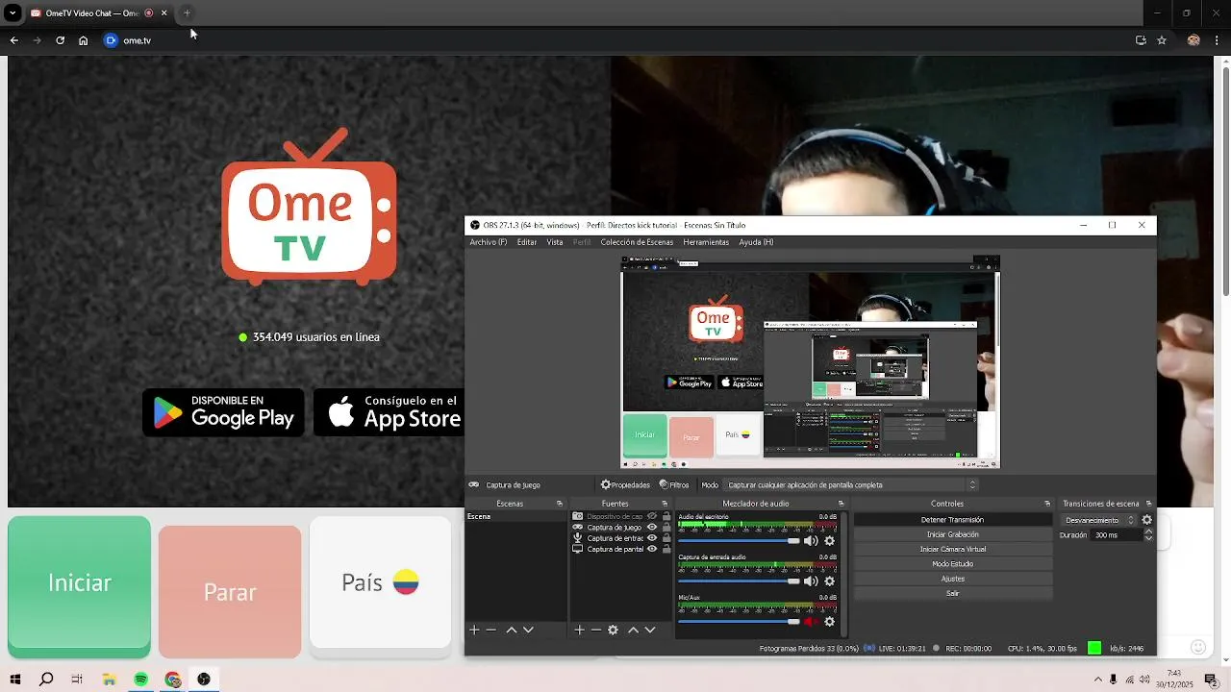Viewport: 1231px width, 692px height.
Task: Reload the ome.tv page in the browser
Action: tap(60, 40)
